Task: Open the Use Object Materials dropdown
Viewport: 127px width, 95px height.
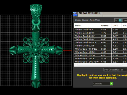Action: point(115,70)
